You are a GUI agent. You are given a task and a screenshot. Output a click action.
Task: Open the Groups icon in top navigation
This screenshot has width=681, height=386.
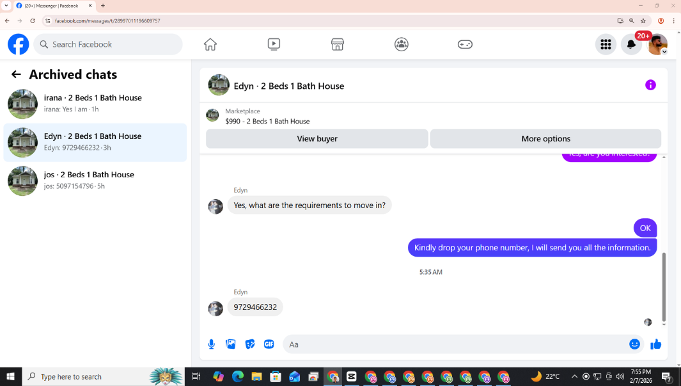402,44
